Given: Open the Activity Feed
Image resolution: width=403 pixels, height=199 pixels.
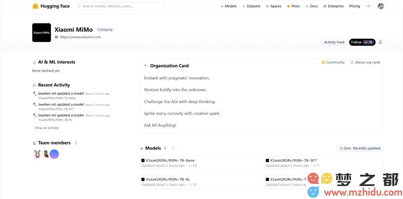Looking at the screenshot, I should [334, 42].
